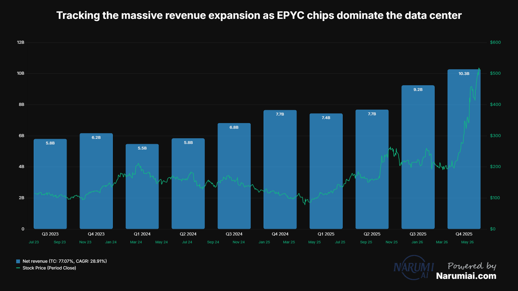
Task: Click the 6.8B value label
Action: coord(234,127)
